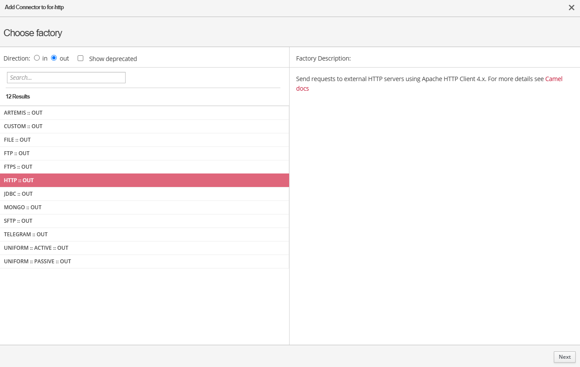Focus the factory Search field
Viewport: 580px width, 367px height.
[66, 78]
